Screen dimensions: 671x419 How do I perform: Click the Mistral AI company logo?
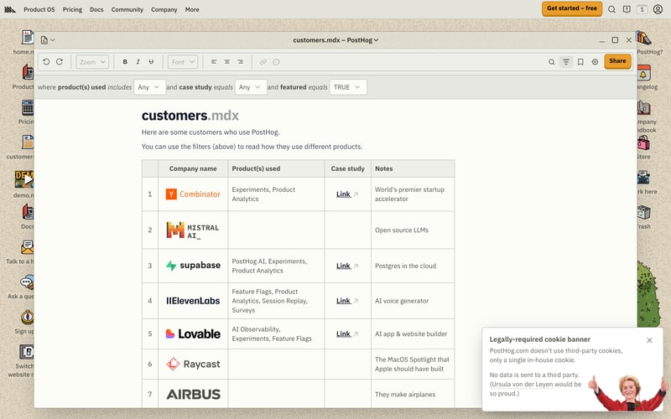tap(193, 230)
